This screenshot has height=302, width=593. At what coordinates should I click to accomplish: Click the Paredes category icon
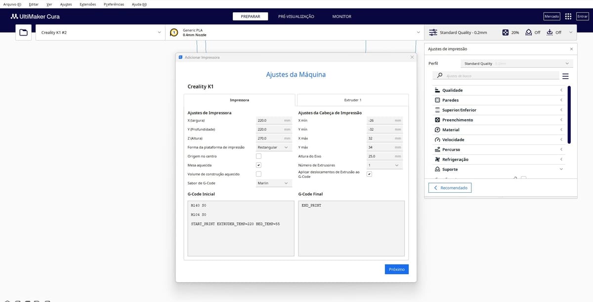[437, 100]
